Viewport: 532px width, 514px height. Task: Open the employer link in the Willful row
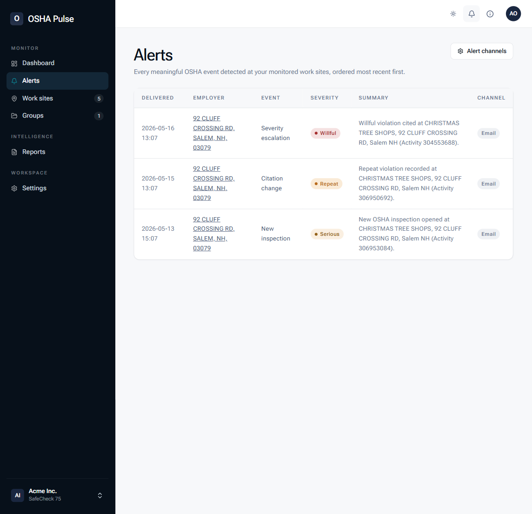pos(214,133)
